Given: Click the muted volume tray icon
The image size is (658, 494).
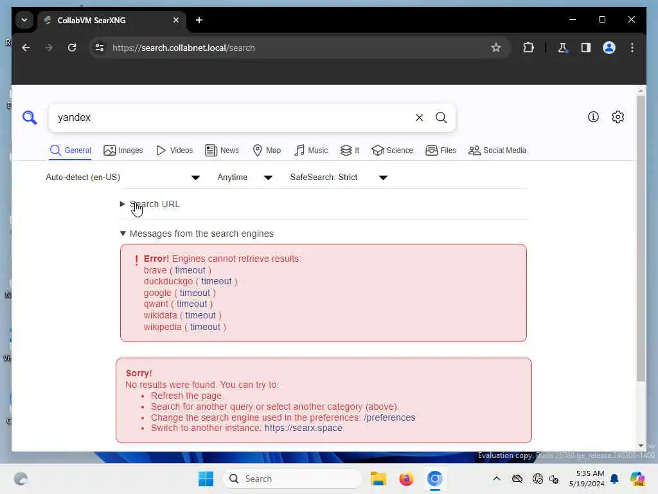Looking at the screenshot, I should coord(554,479).
